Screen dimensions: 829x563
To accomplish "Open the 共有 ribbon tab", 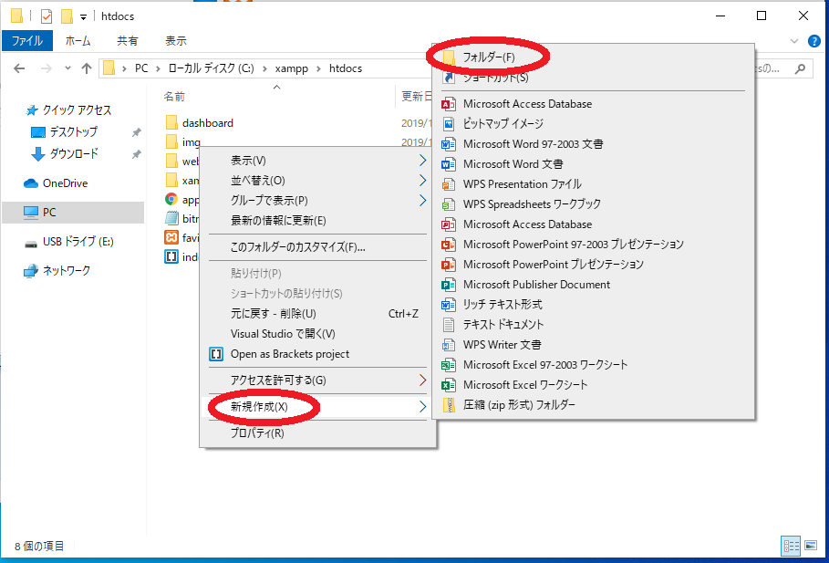I will (x=128, y=41).
